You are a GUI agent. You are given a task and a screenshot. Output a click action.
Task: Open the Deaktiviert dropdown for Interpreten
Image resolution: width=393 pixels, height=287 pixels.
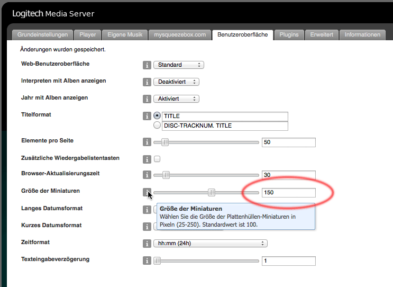point(176,82)
